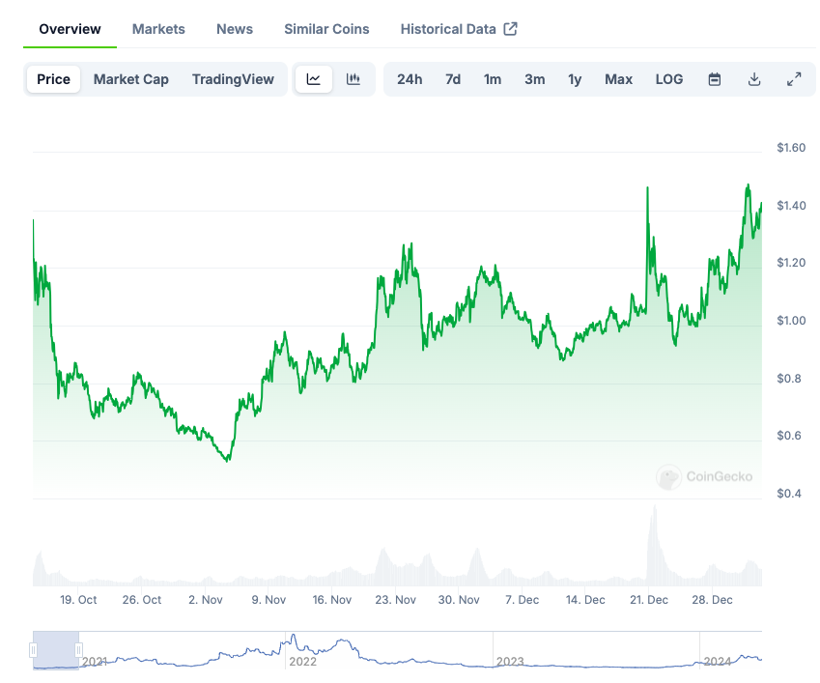Select the 24h time range

(x=410, y=79)
